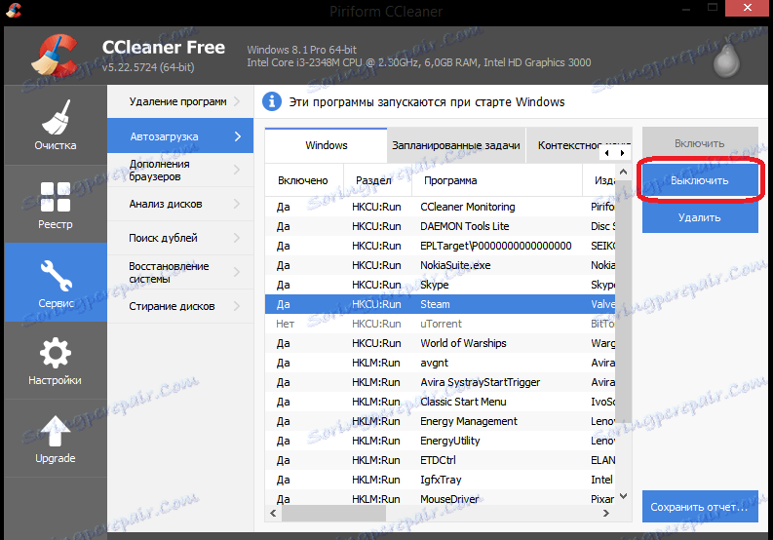Click horizontal scrollbar left arrow

[273, 514]
